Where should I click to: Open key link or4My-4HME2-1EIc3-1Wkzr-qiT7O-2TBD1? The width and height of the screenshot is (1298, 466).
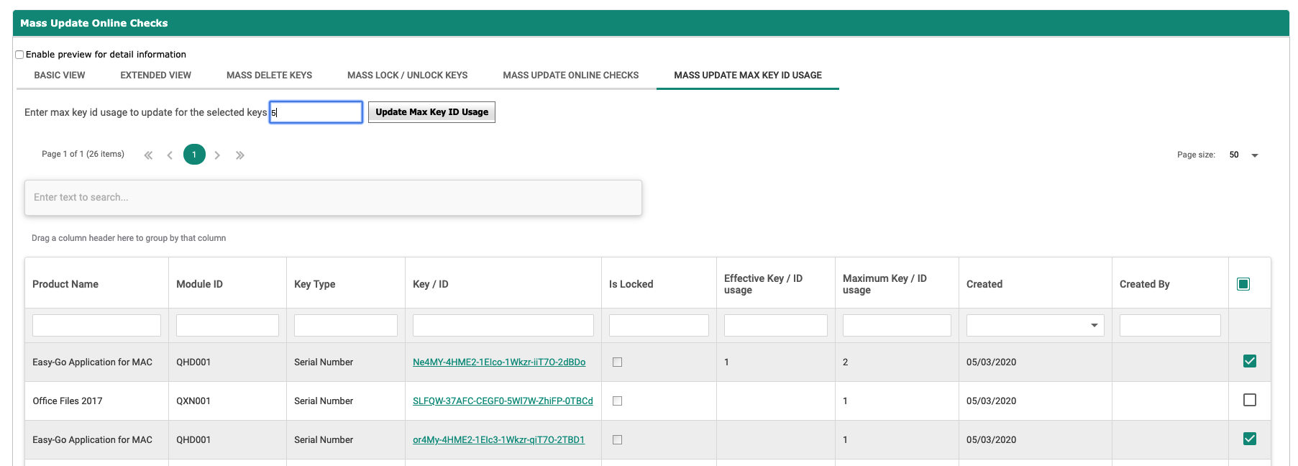498,440
